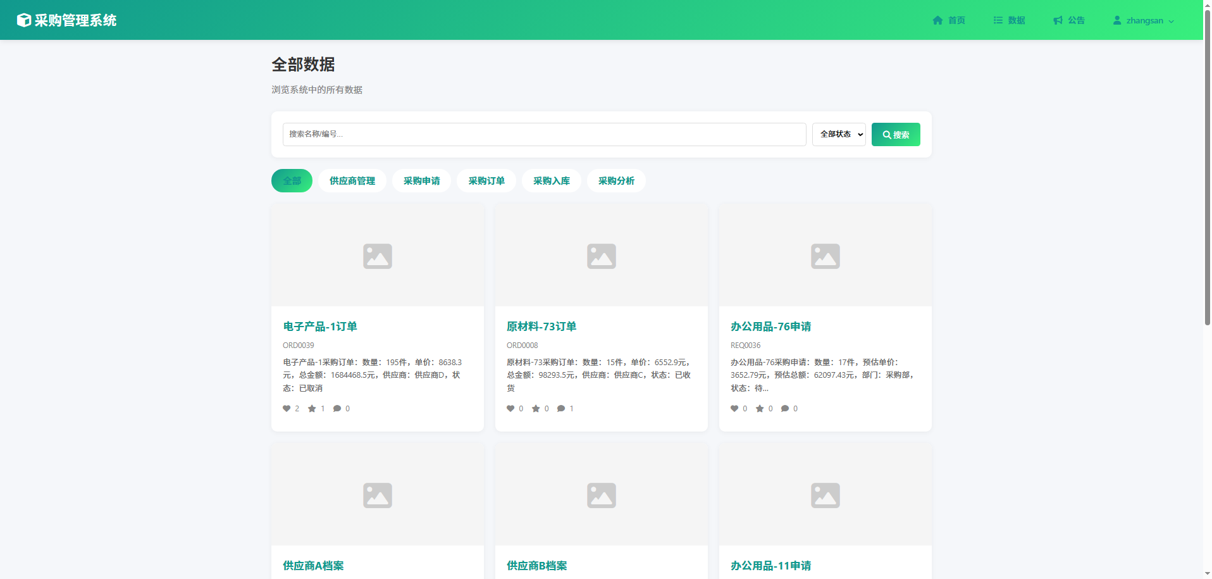Open the 供应商A档案 title link
This screenshot has height=579, width=1212.
click(x=313, y=566)
